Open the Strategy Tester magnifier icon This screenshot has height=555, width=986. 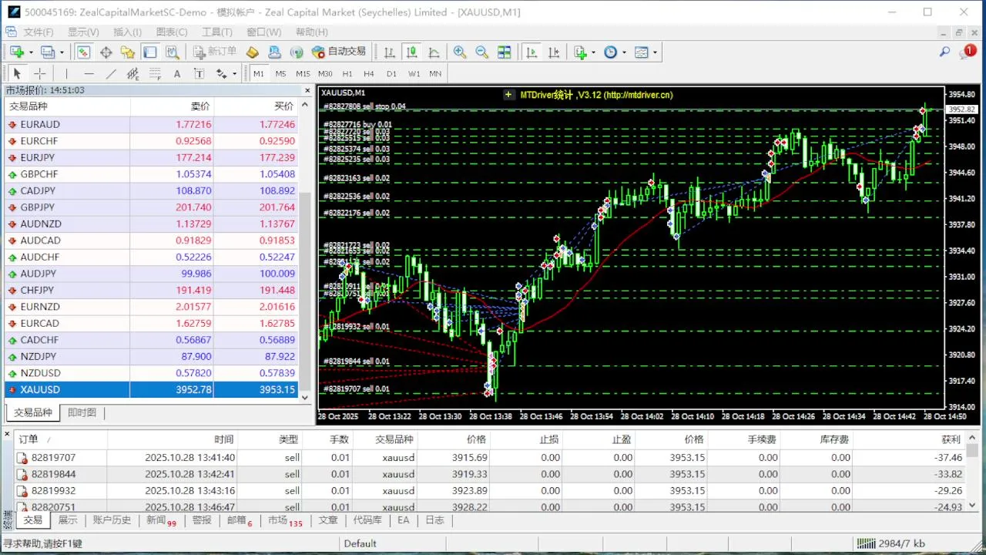(173, 52)
